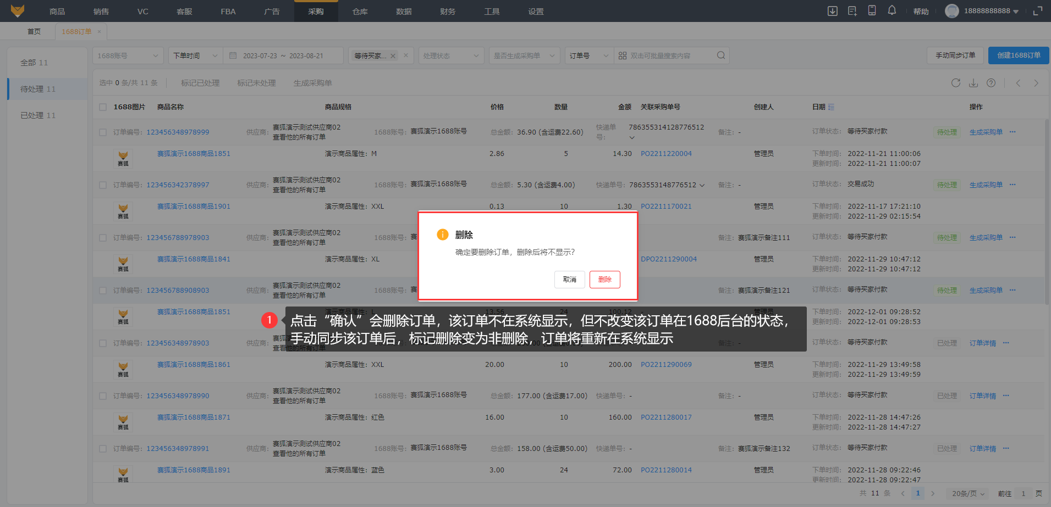Click the calendar icon in the date range
The width and height of the screenshot is (1051, 507).
(233, 55)
